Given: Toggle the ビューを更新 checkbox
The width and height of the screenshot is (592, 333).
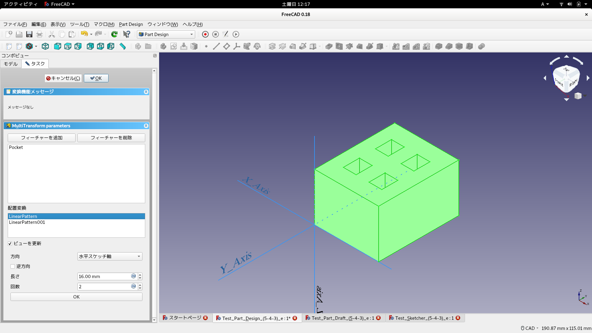Looking at the screenshot, I should point(10,244).
